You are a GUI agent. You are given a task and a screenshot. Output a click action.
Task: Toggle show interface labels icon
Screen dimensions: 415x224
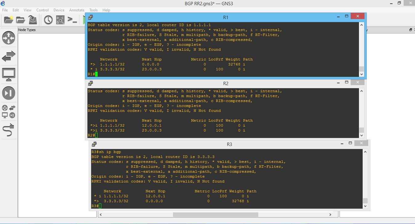[60, 20]
